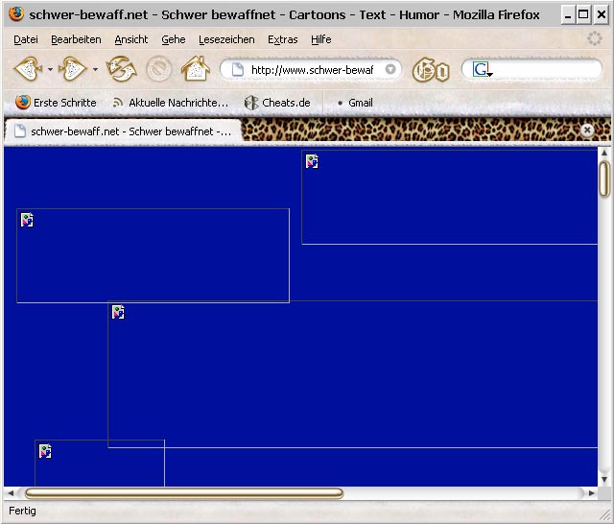614x524 pixels.
Task: Reload the current page
Action: click(121, 69)
